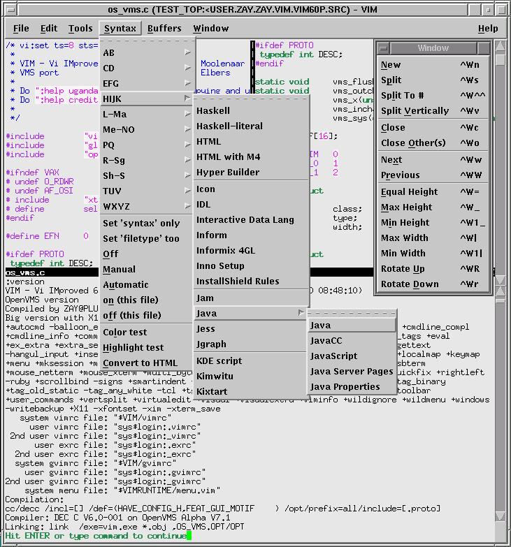This screenshot has width=511, height=547.
Task: Select Jam syntax
Action: click(251, 298)
